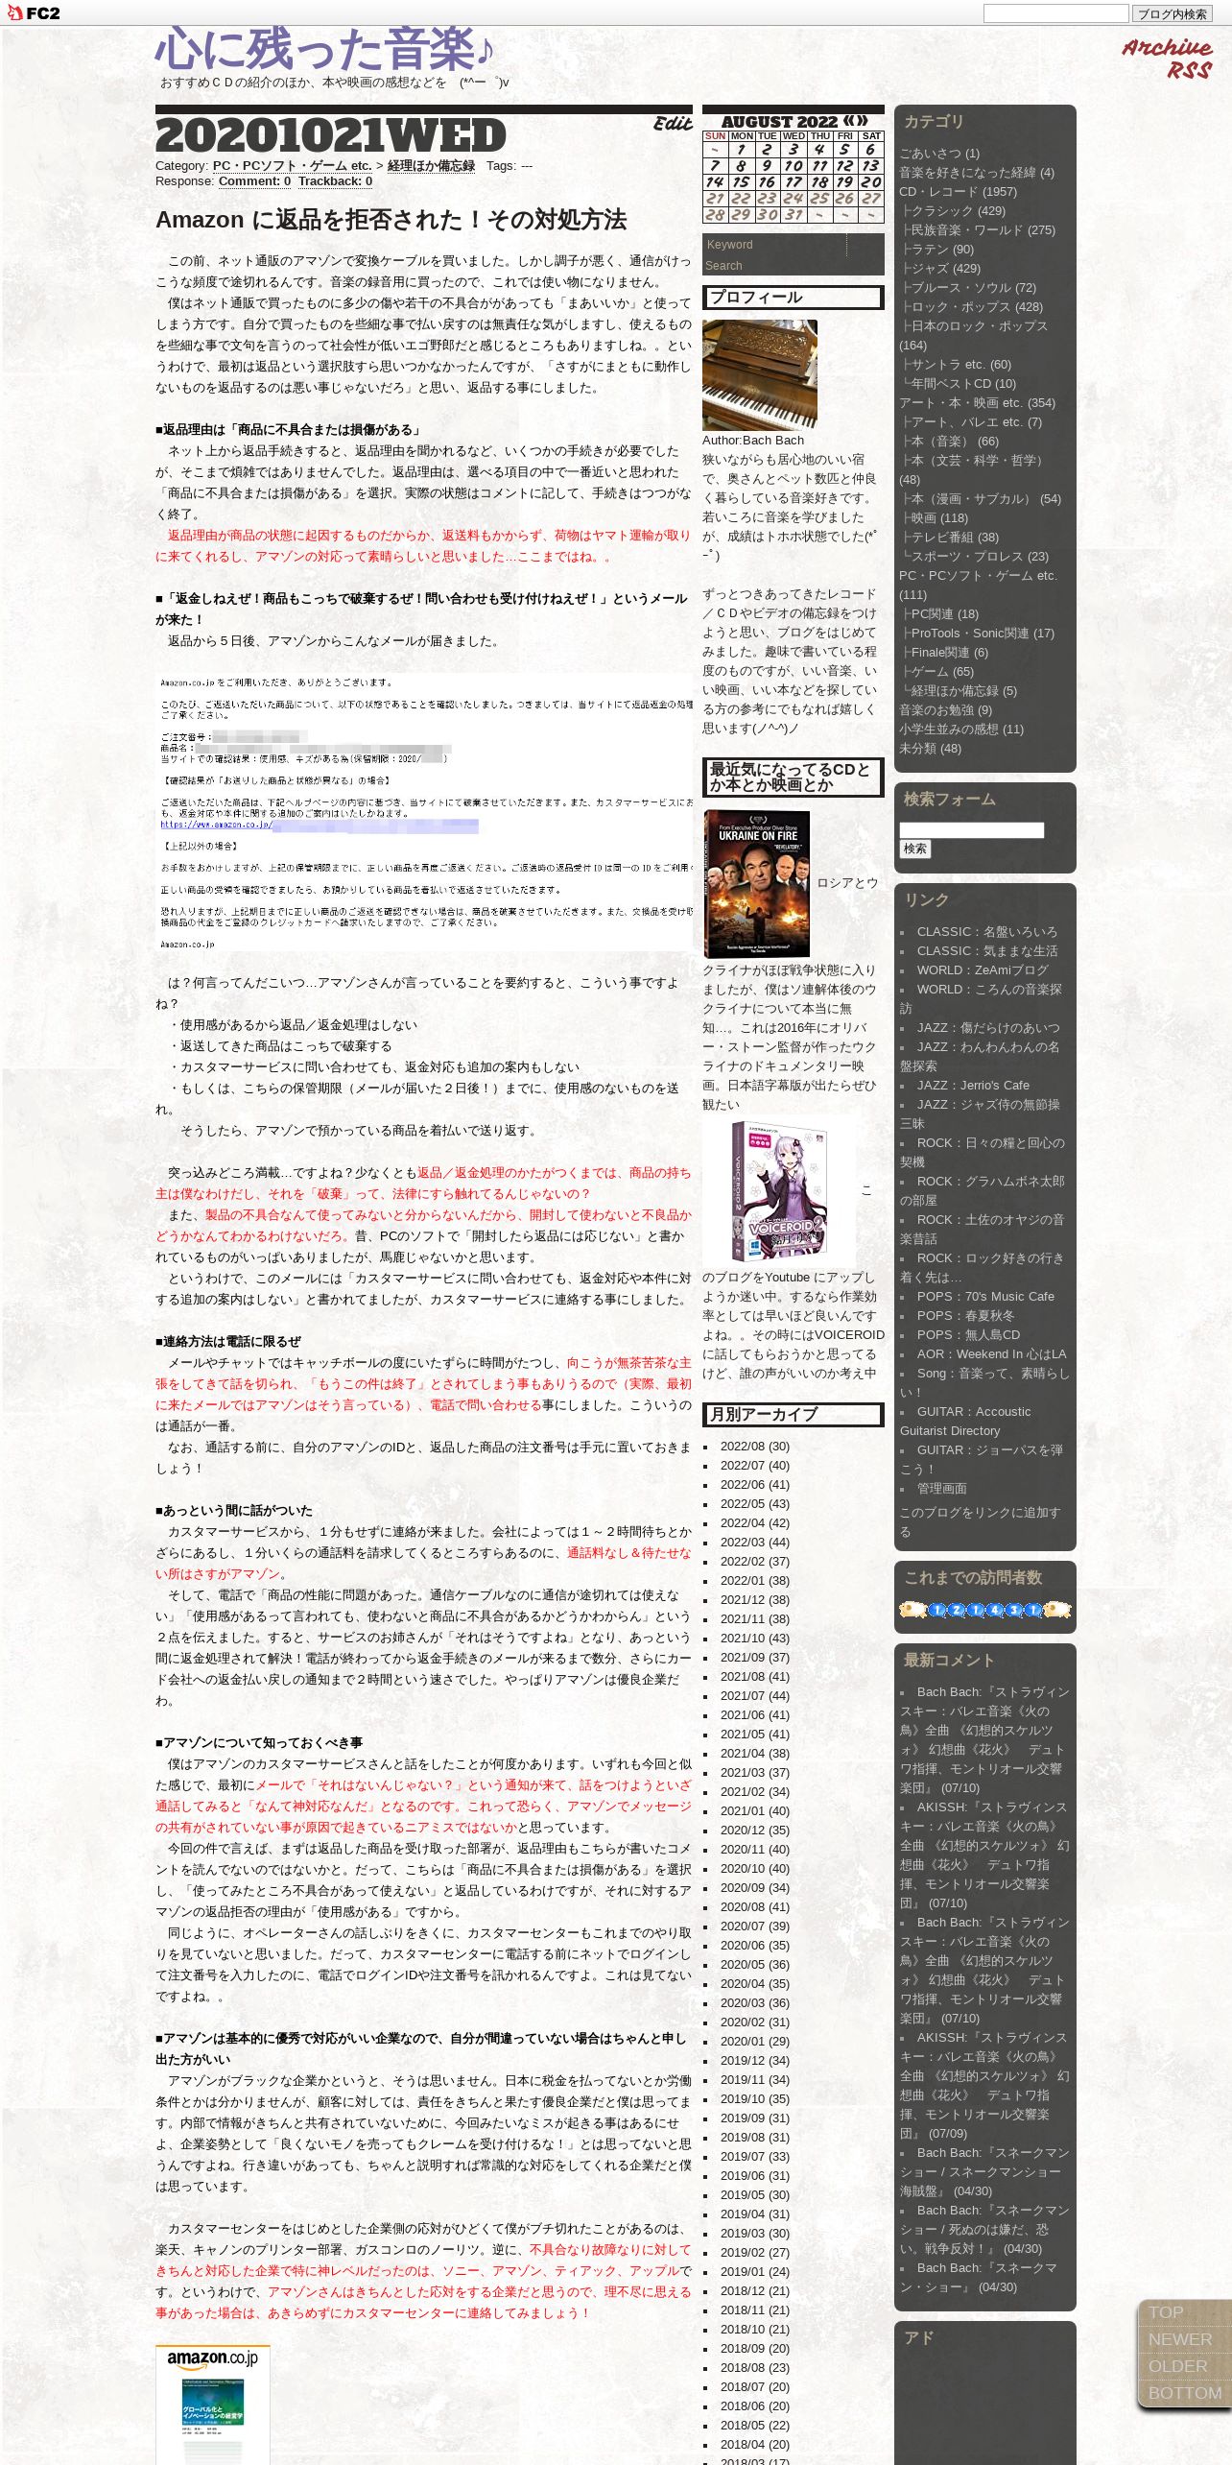This screenshot has height=2465, width=1232.
Task: Click the Edit icon next to the date
Action: [x=672, y=124]
